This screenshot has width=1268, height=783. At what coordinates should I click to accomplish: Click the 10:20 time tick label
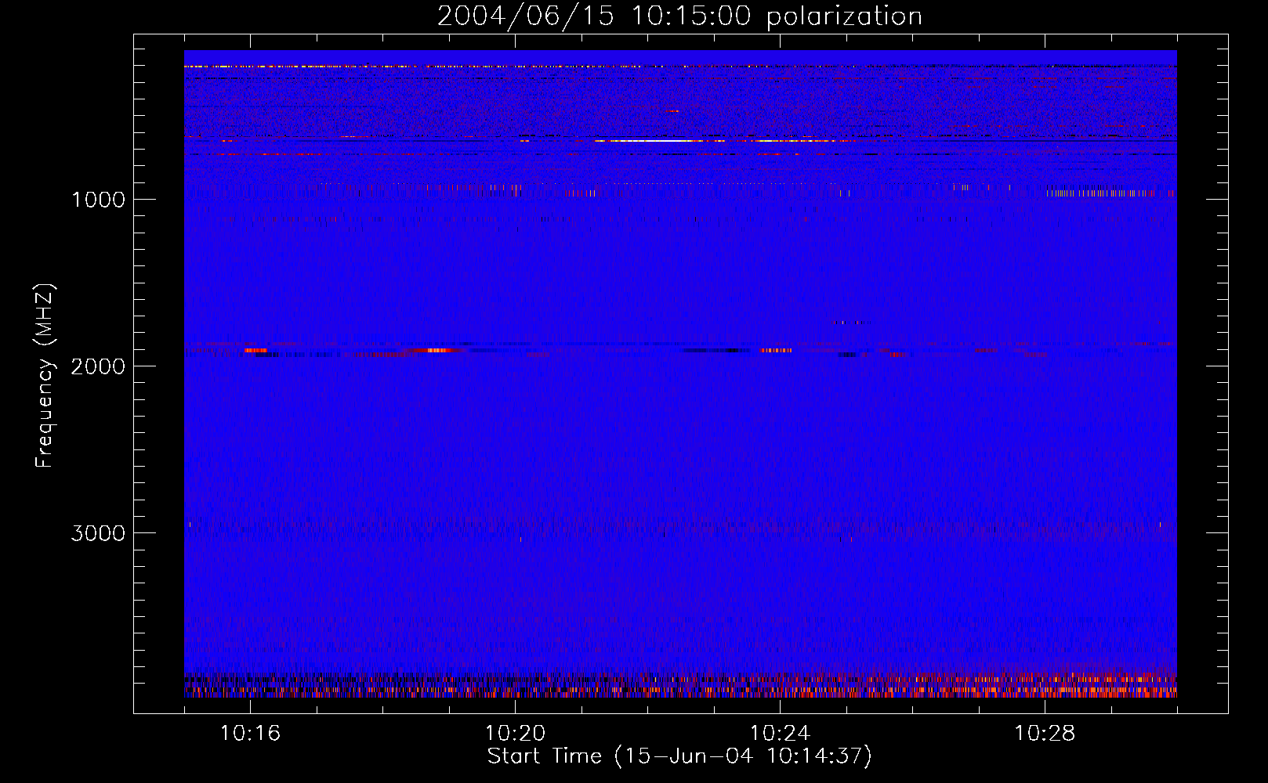pyautogui.click(x=515, y=734)
